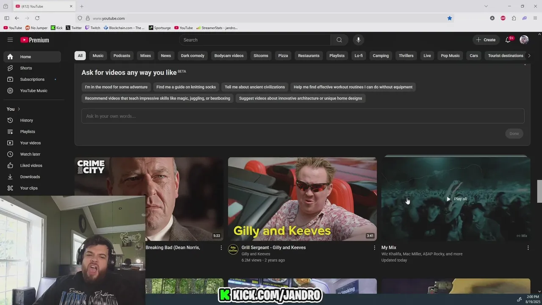
Task: Reload the page with browser refresh
Action: point(37,18)
